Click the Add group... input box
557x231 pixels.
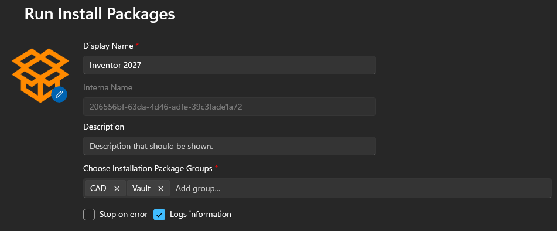[361, 188]
